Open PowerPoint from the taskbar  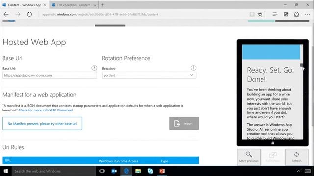(x=162, y=171)
